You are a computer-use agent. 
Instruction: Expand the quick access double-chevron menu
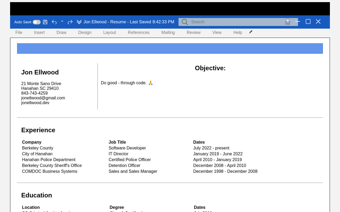pos(79,22)
